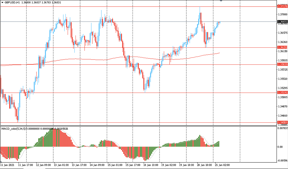Screen dimensions: 288x169
Task: Select the 1.35839 horizontal level label
Action: 282,64
